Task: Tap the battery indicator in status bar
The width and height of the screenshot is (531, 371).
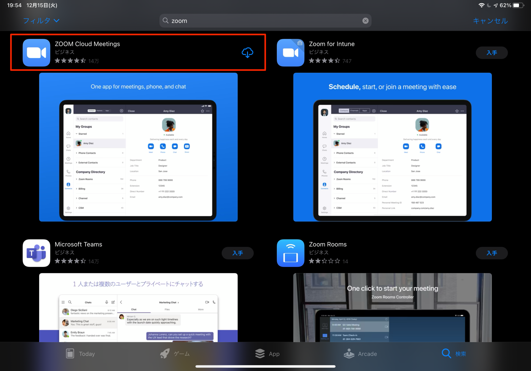Action: pos(518,5)
